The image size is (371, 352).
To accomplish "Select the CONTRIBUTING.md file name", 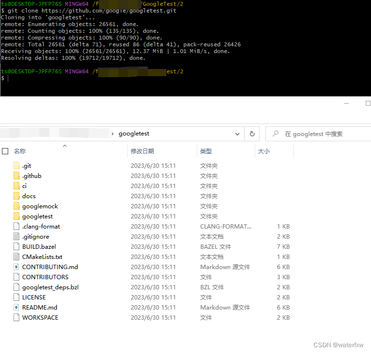I will [50, 267].
